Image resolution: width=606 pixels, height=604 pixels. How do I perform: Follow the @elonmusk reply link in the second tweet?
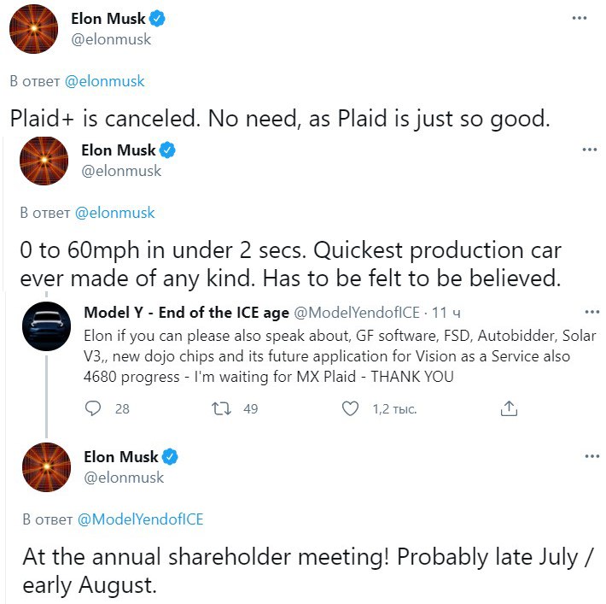[114, 213]
